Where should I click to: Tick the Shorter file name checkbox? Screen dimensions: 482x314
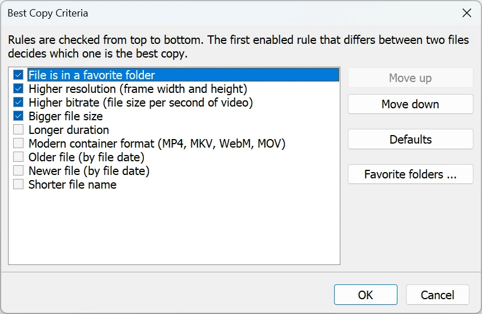(18, 184)
